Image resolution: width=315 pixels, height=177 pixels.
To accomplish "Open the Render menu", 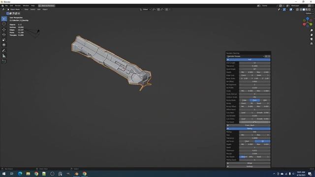I will click(x=18, y=6).
